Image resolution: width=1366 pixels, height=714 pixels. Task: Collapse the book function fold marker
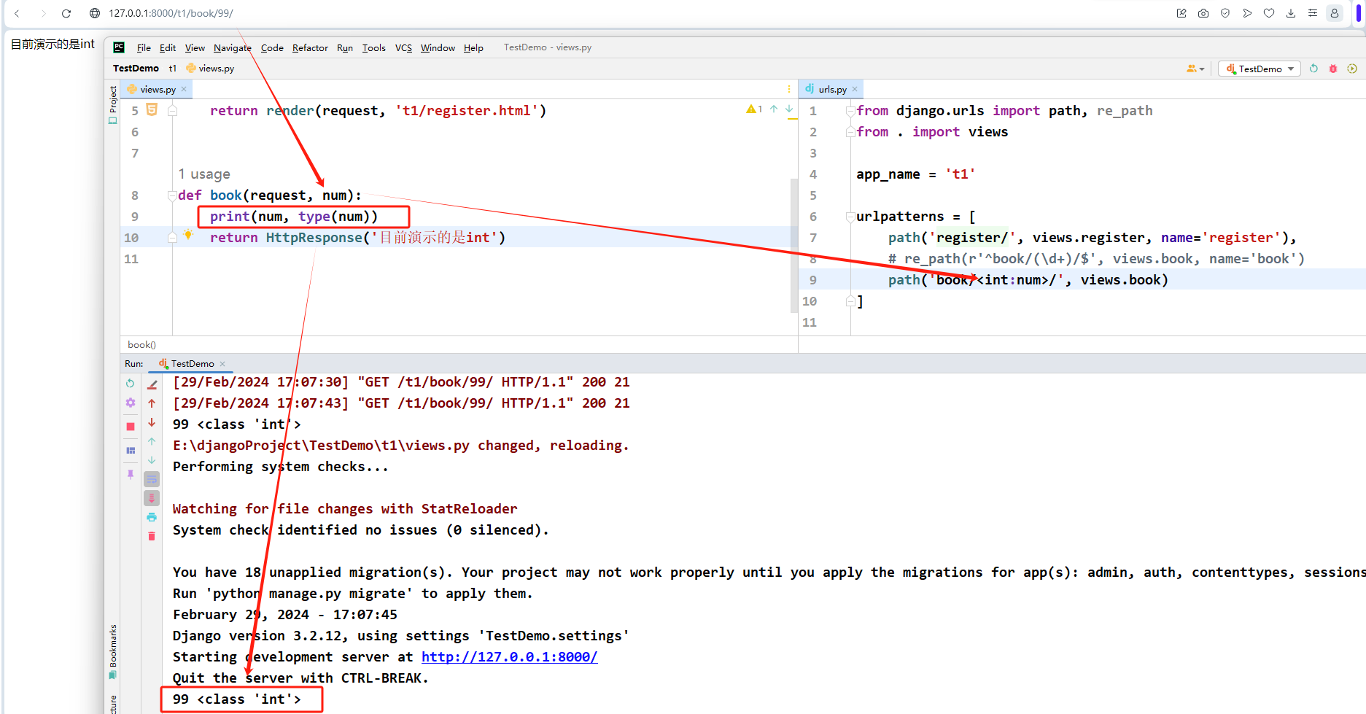172,195
